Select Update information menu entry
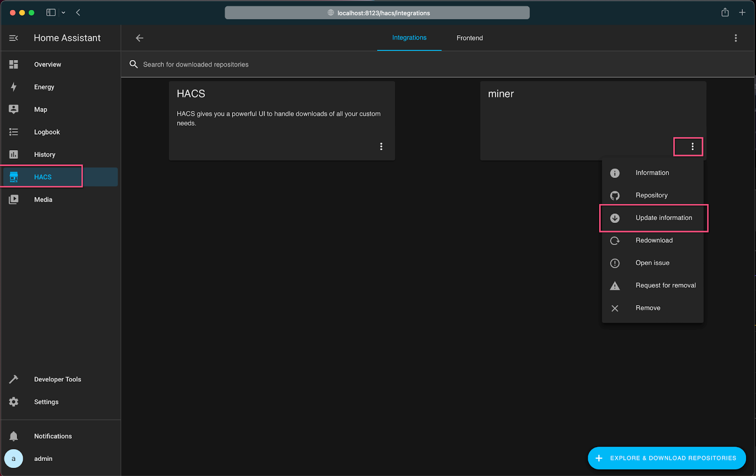Viewport: 756px width, 476px height. (x=653, y=218)
